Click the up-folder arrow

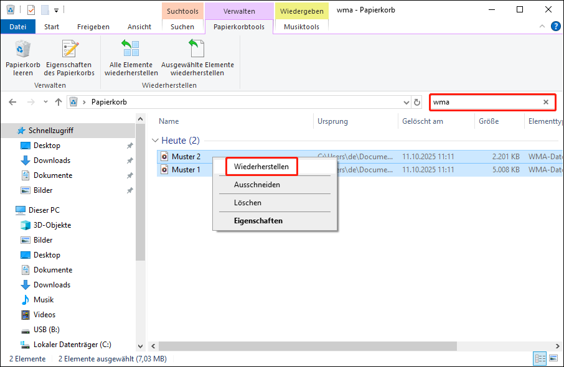59,102
